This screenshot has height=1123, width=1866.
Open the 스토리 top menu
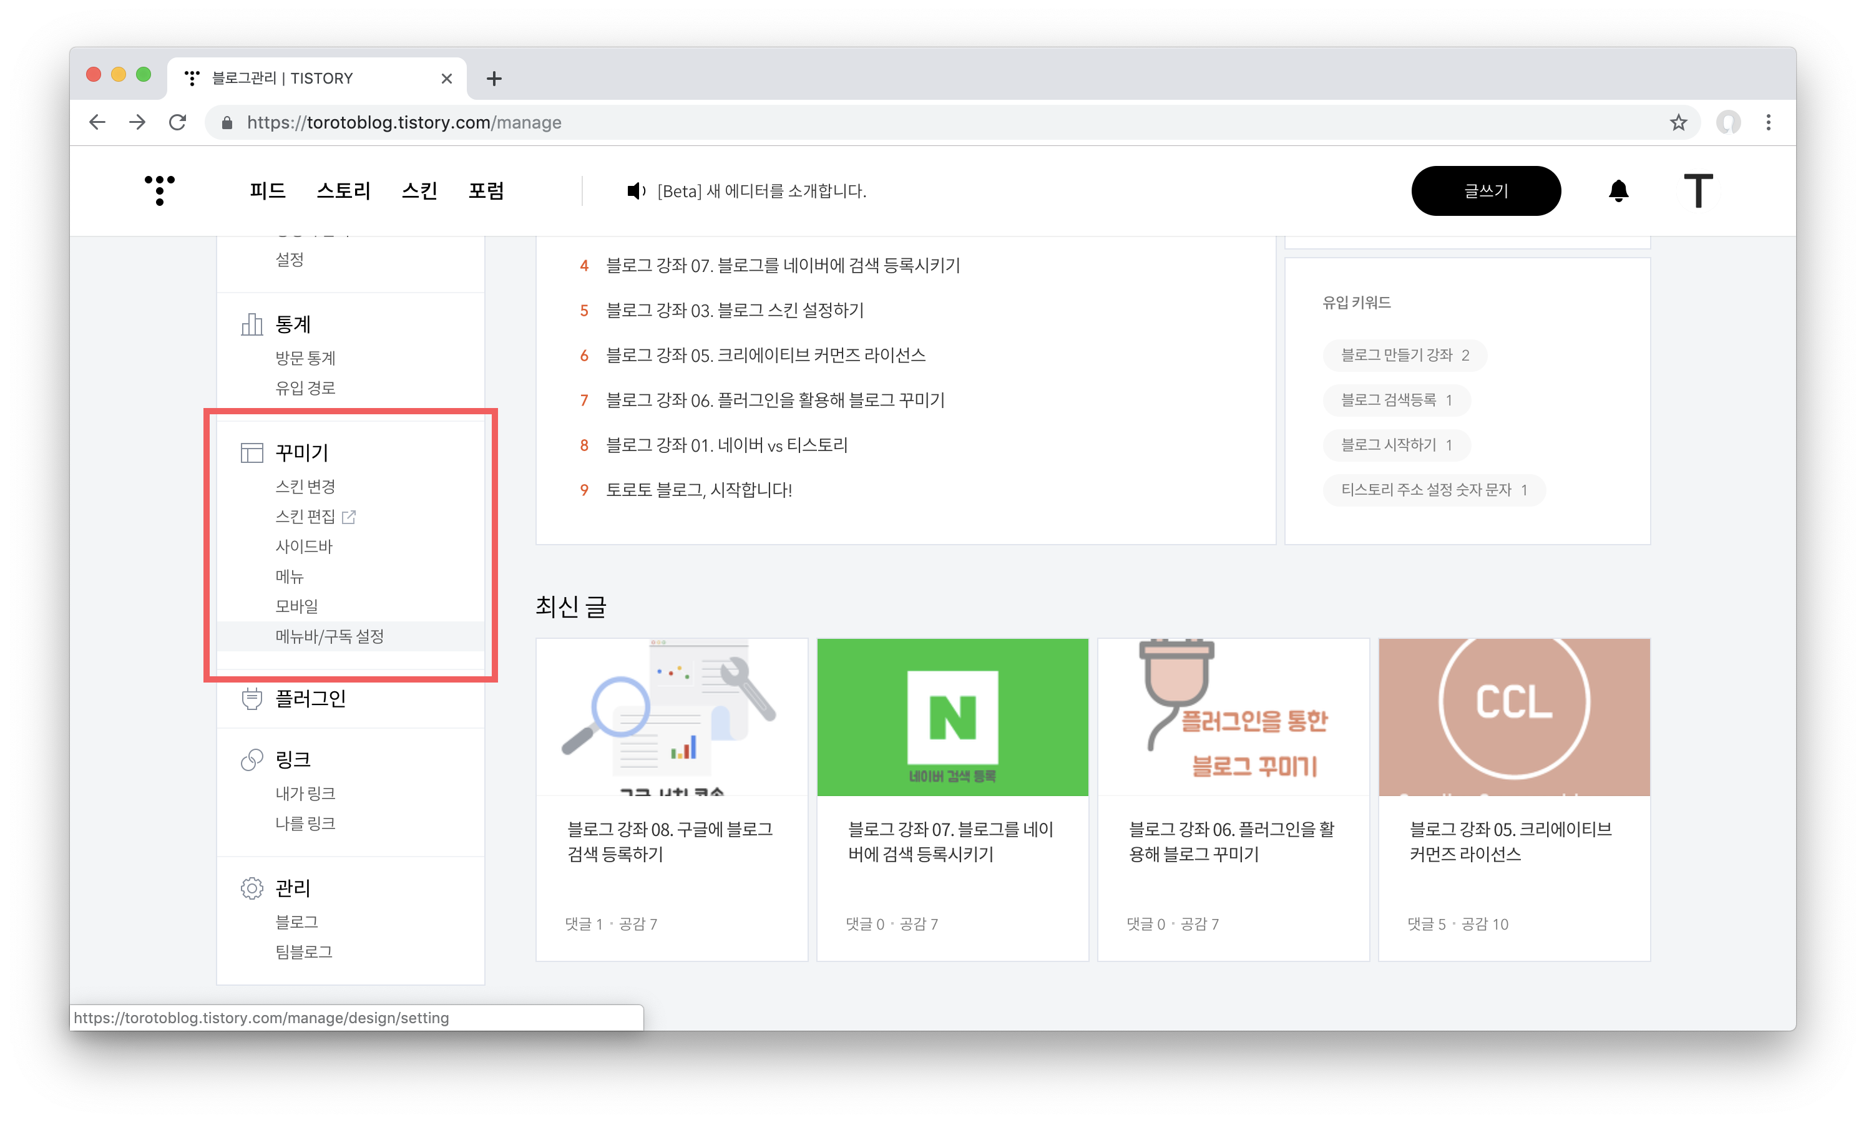point(343,191)
